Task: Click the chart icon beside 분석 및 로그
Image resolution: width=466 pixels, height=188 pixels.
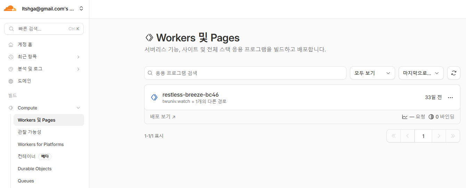Action: pyautogui.click(x=11, y=69)
